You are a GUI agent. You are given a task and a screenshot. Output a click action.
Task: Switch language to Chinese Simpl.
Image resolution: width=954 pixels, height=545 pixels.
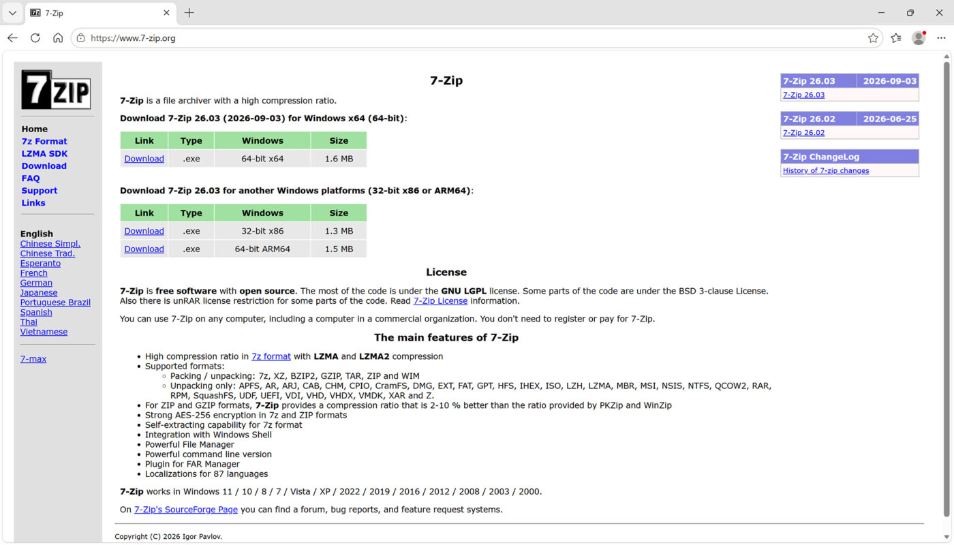click(x=50, y=244)
